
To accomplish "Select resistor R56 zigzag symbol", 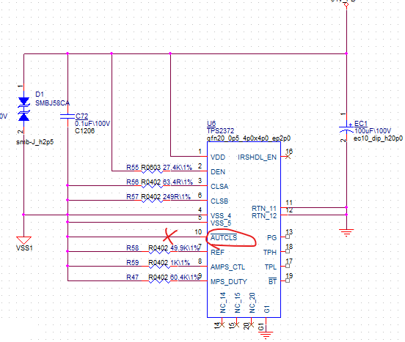I will pyautogui.click(x=152, y=186).
